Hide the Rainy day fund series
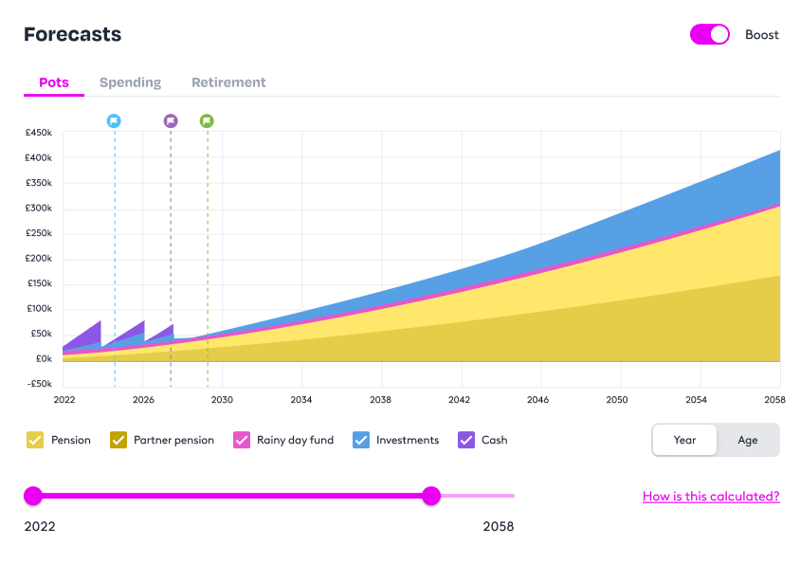Viewport: 800px width, 563px height. click(x=242, y=440)
